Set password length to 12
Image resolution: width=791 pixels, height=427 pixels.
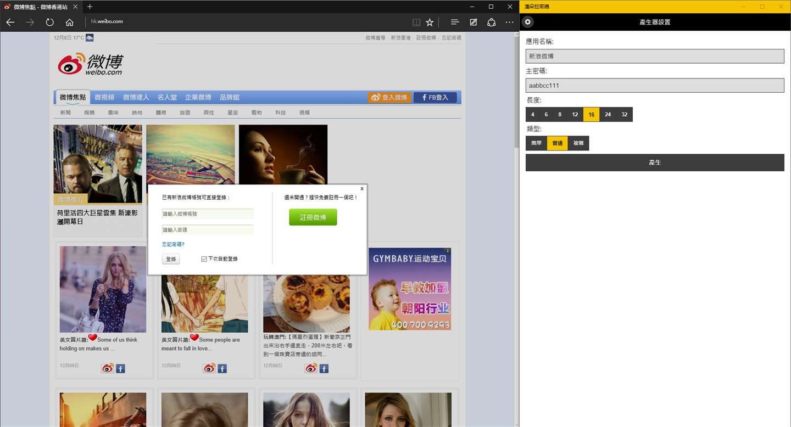coord(575,115)
